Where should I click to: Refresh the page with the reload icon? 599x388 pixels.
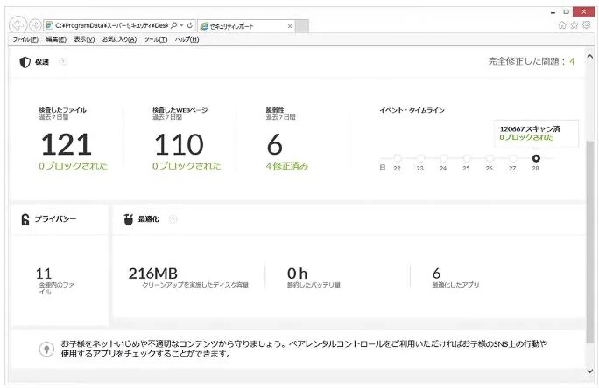189,25
